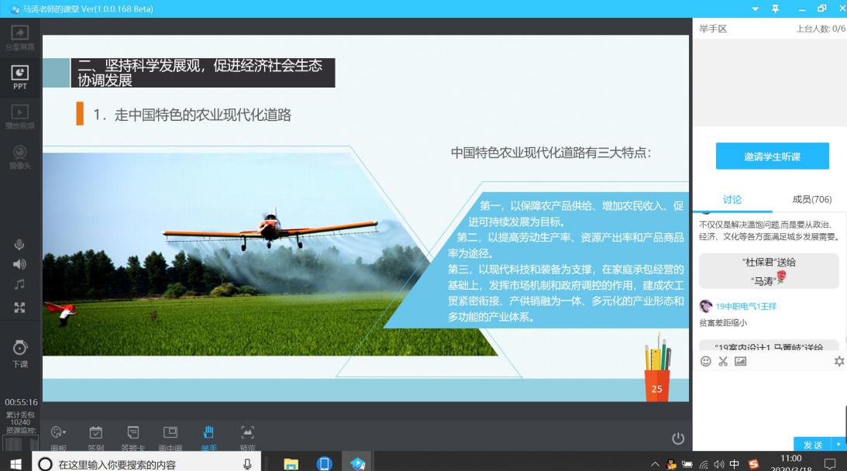Open picture-in-picture (画中画) mode
847x471 pixels.
coord(170,434)
